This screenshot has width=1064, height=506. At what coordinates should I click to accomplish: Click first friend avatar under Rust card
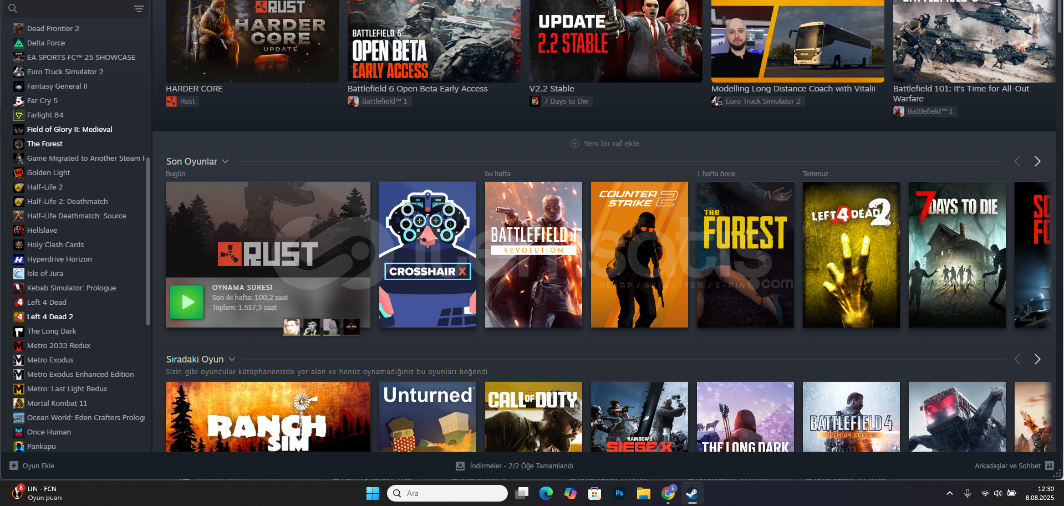point(292,327)
